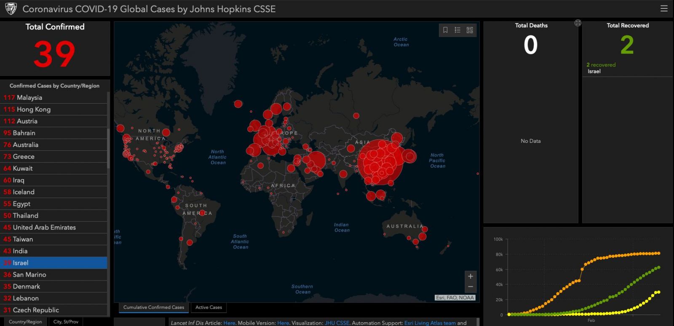Viewport: 674px width, 326px height.
Task: Click the country list scrollbar
Action: 109,147
